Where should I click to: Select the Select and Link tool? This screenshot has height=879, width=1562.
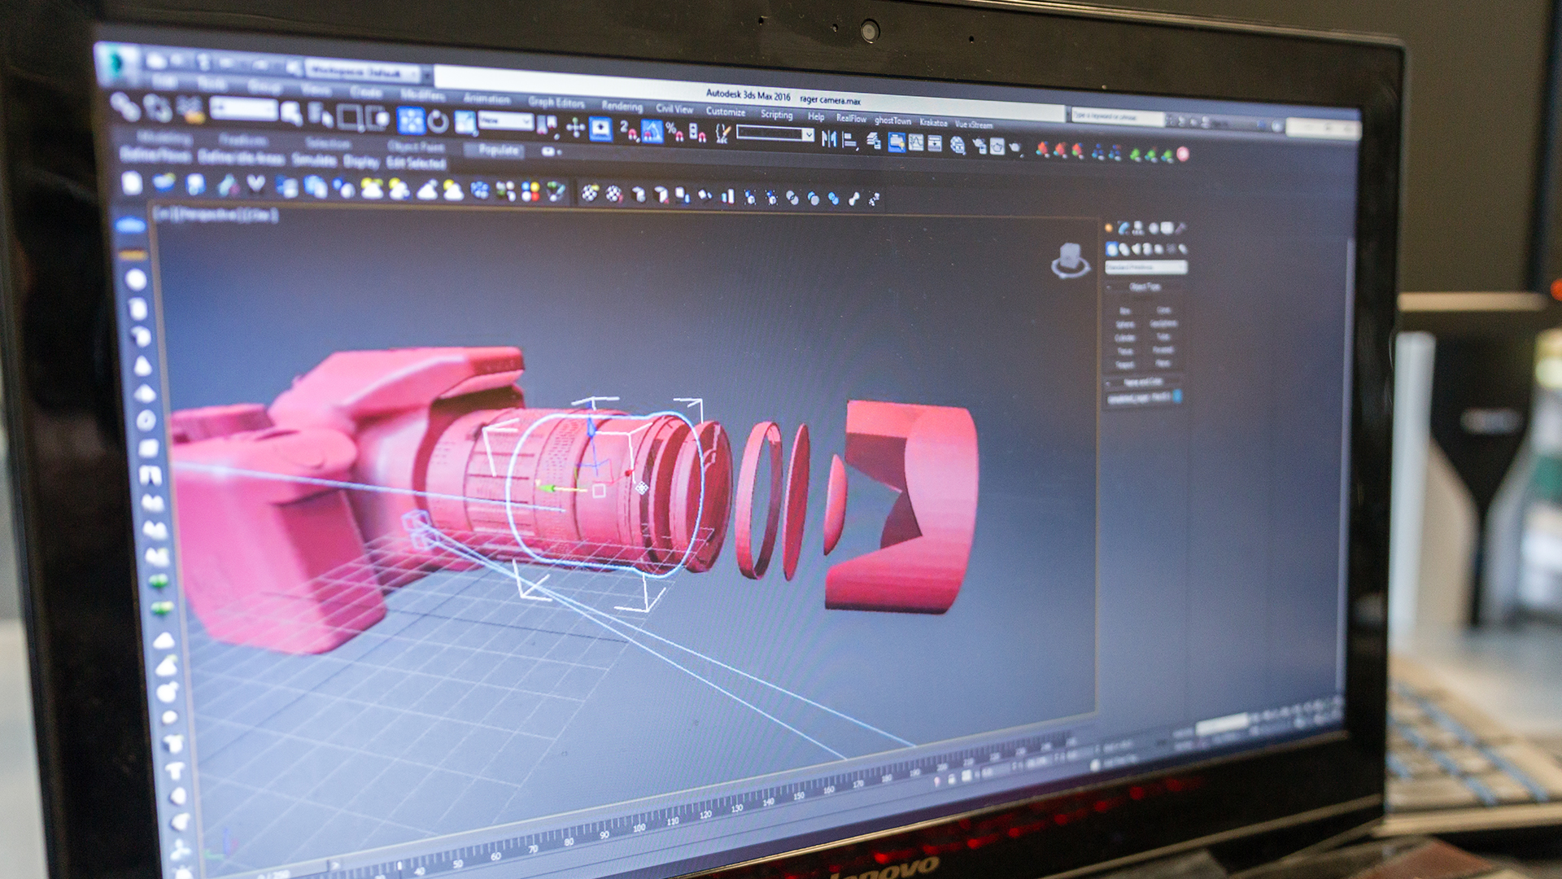(124, 106)
